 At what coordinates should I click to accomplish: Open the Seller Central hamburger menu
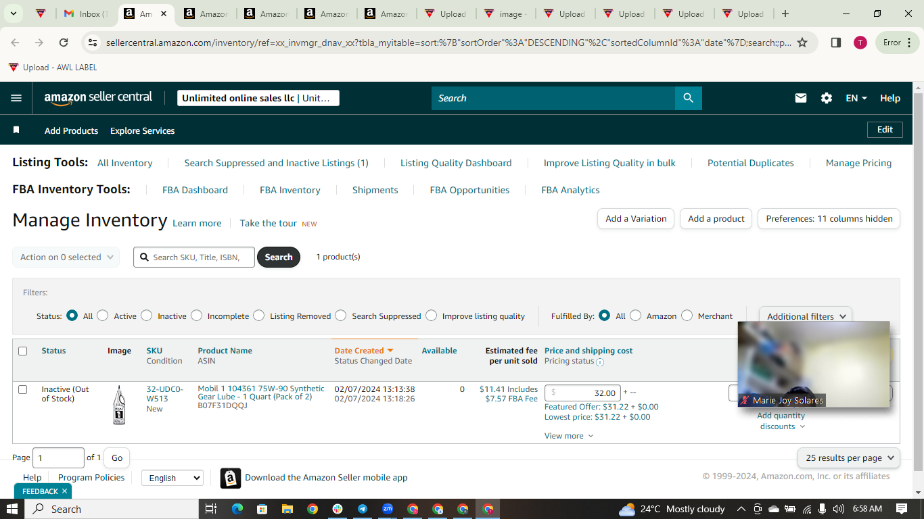16,98
